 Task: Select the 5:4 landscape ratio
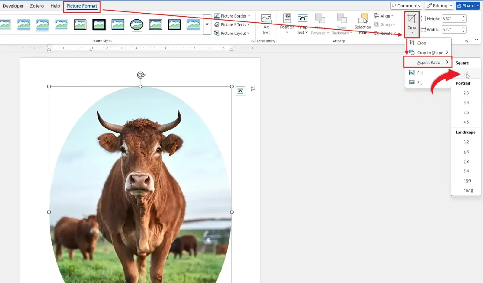coord(466,171)
